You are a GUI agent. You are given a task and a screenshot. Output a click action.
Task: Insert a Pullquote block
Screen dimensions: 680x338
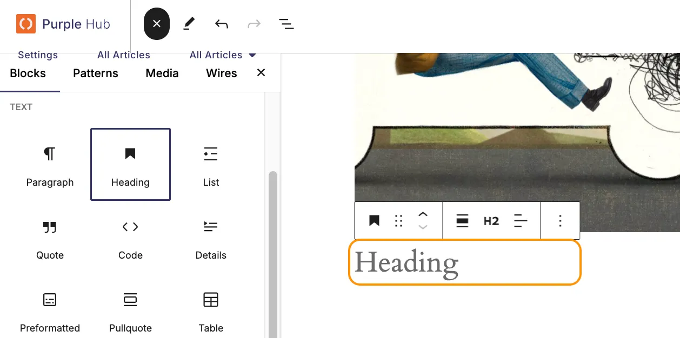[130, 310]
